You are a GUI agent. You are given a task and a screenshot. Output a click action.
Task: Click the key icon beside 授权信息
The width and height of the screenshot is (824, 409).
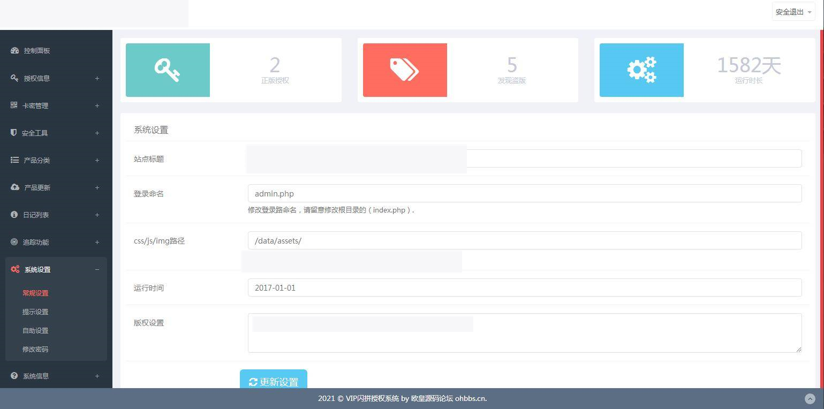(14, 78)
